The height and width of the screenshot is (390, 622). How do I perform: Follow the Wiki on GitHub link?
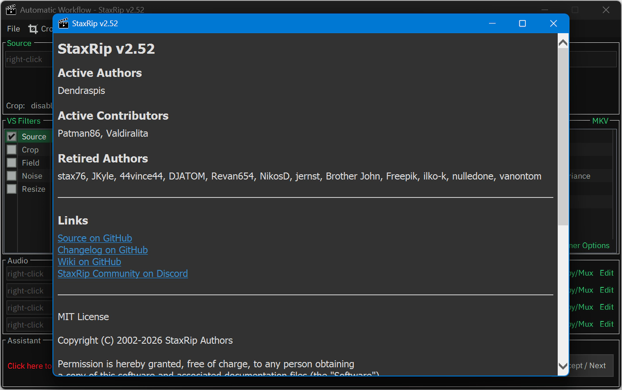pyautogui.click(x=89, y=262)
